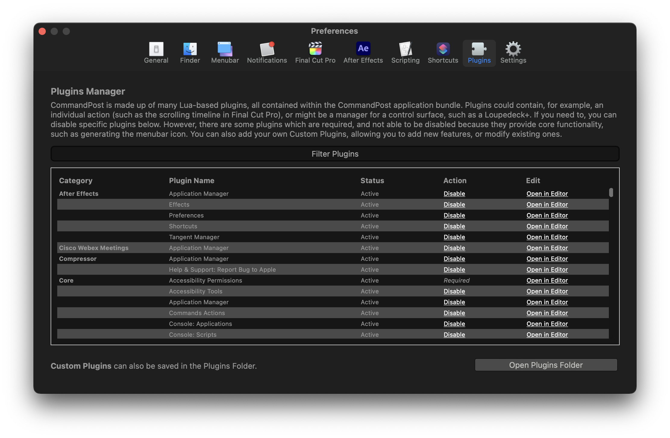Viewport: 670px width, 438px height.
Task: Open Console: Scripts in Editor
Action: 547,335
